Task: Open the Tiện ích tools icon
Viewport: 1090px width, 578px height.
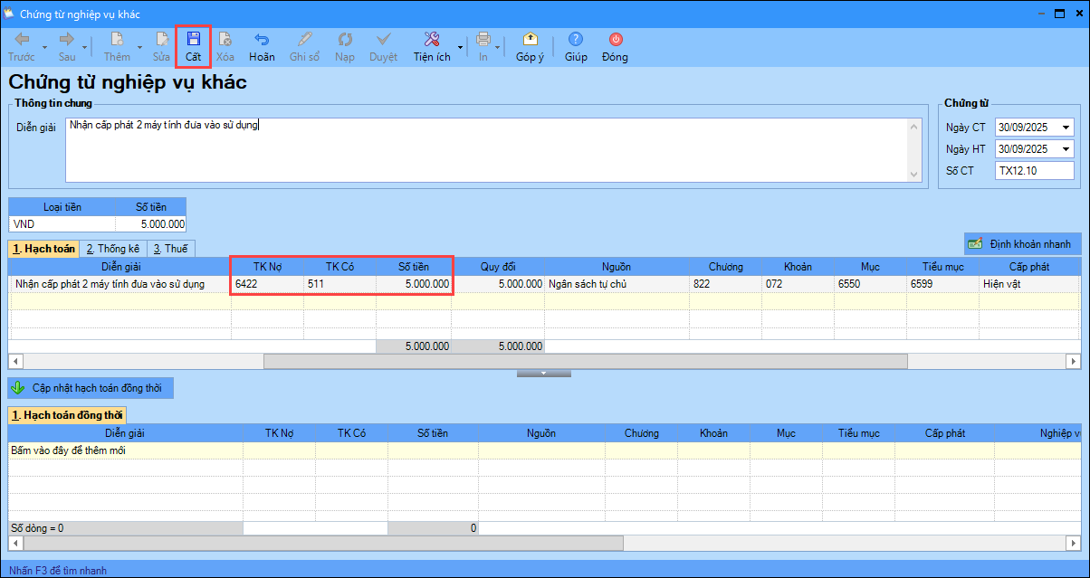Action: click(x=431, y=40)
